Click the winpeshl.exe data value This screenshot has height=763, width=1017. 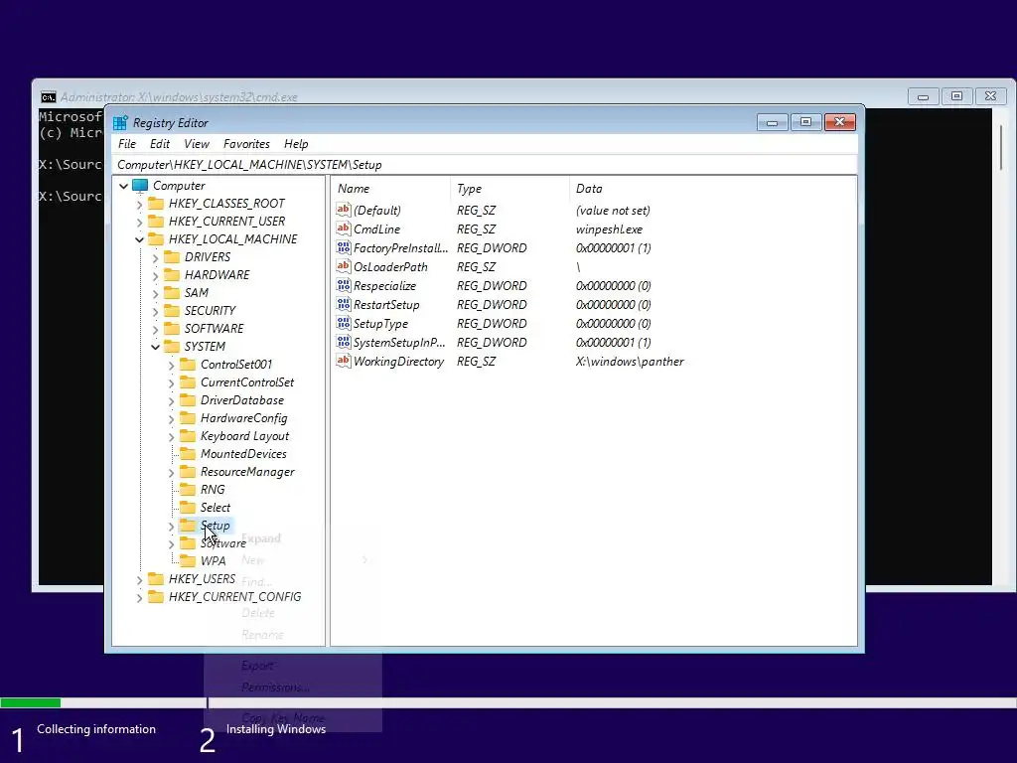(x=609, y=229)
